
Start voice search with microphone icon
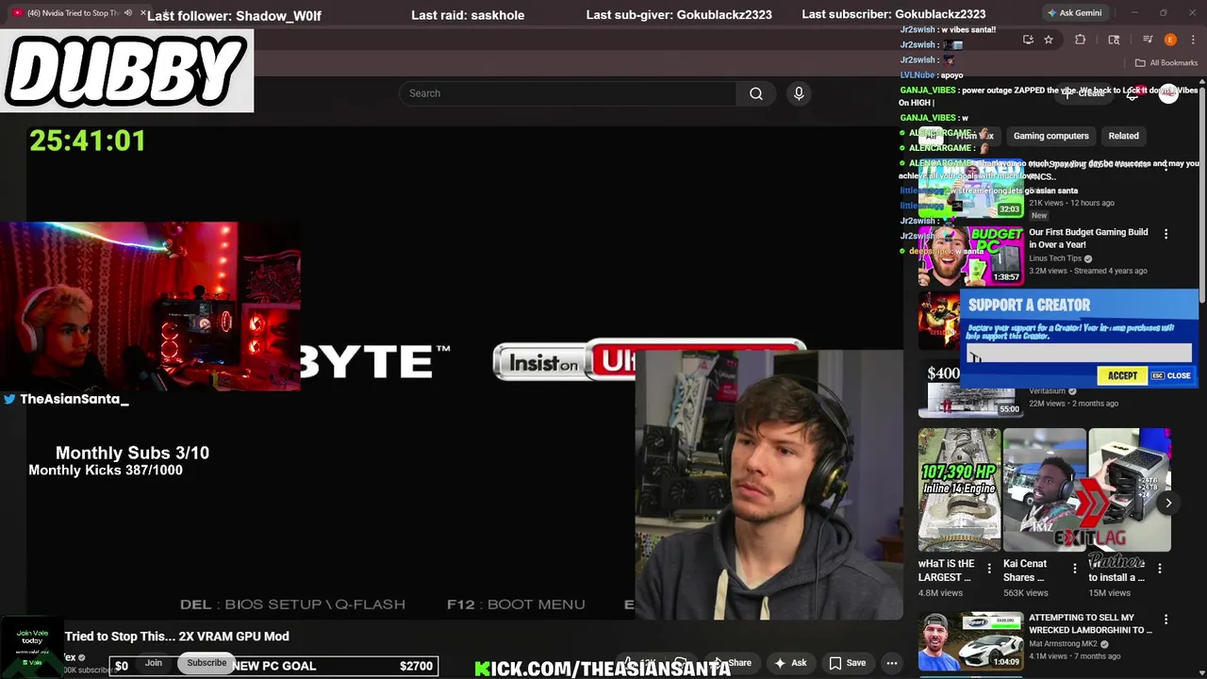[799, 93]
